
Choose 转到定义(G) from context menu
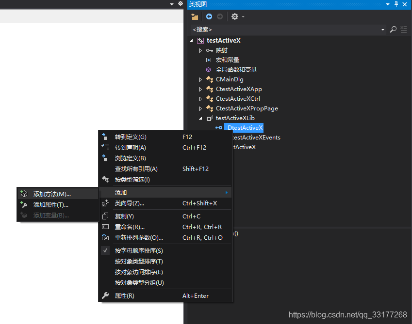(x=165, y=137)
